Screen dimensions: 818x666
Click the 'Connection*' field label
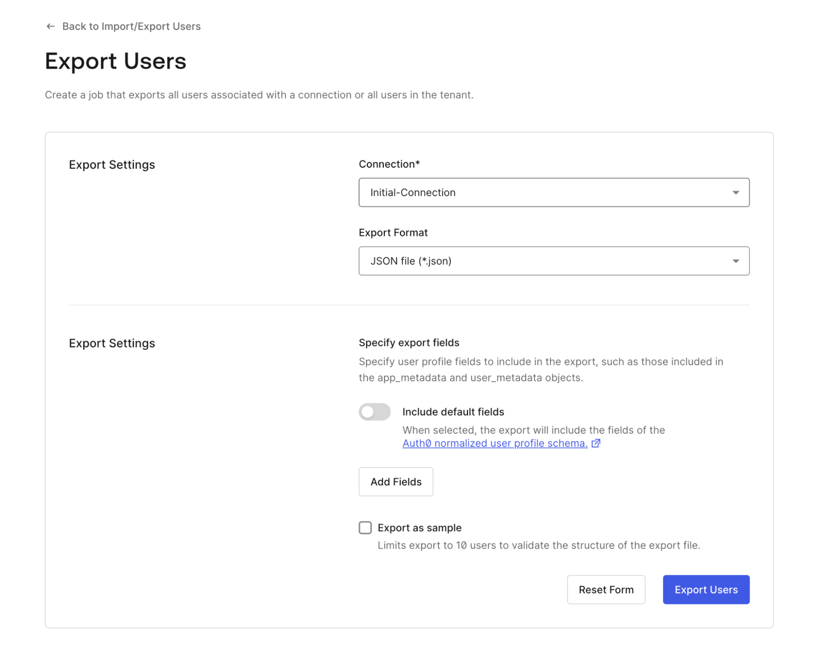(389, 164)
